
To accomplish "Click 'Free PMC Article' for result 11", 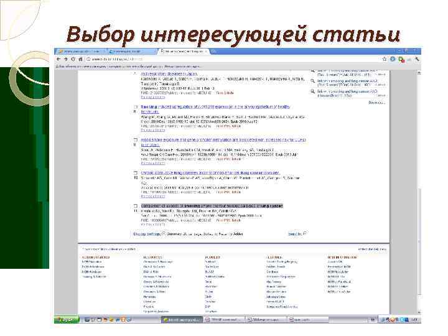I will pyautogui.click(x=228, y=220).
